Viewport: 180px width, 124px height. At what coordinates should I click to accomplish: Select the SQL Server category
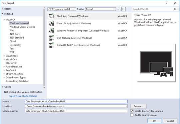pos(11,63)
